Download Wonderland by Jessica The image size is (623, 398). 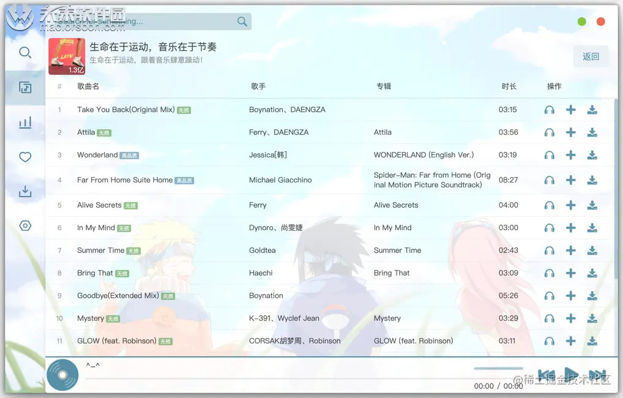click(592, 155)
